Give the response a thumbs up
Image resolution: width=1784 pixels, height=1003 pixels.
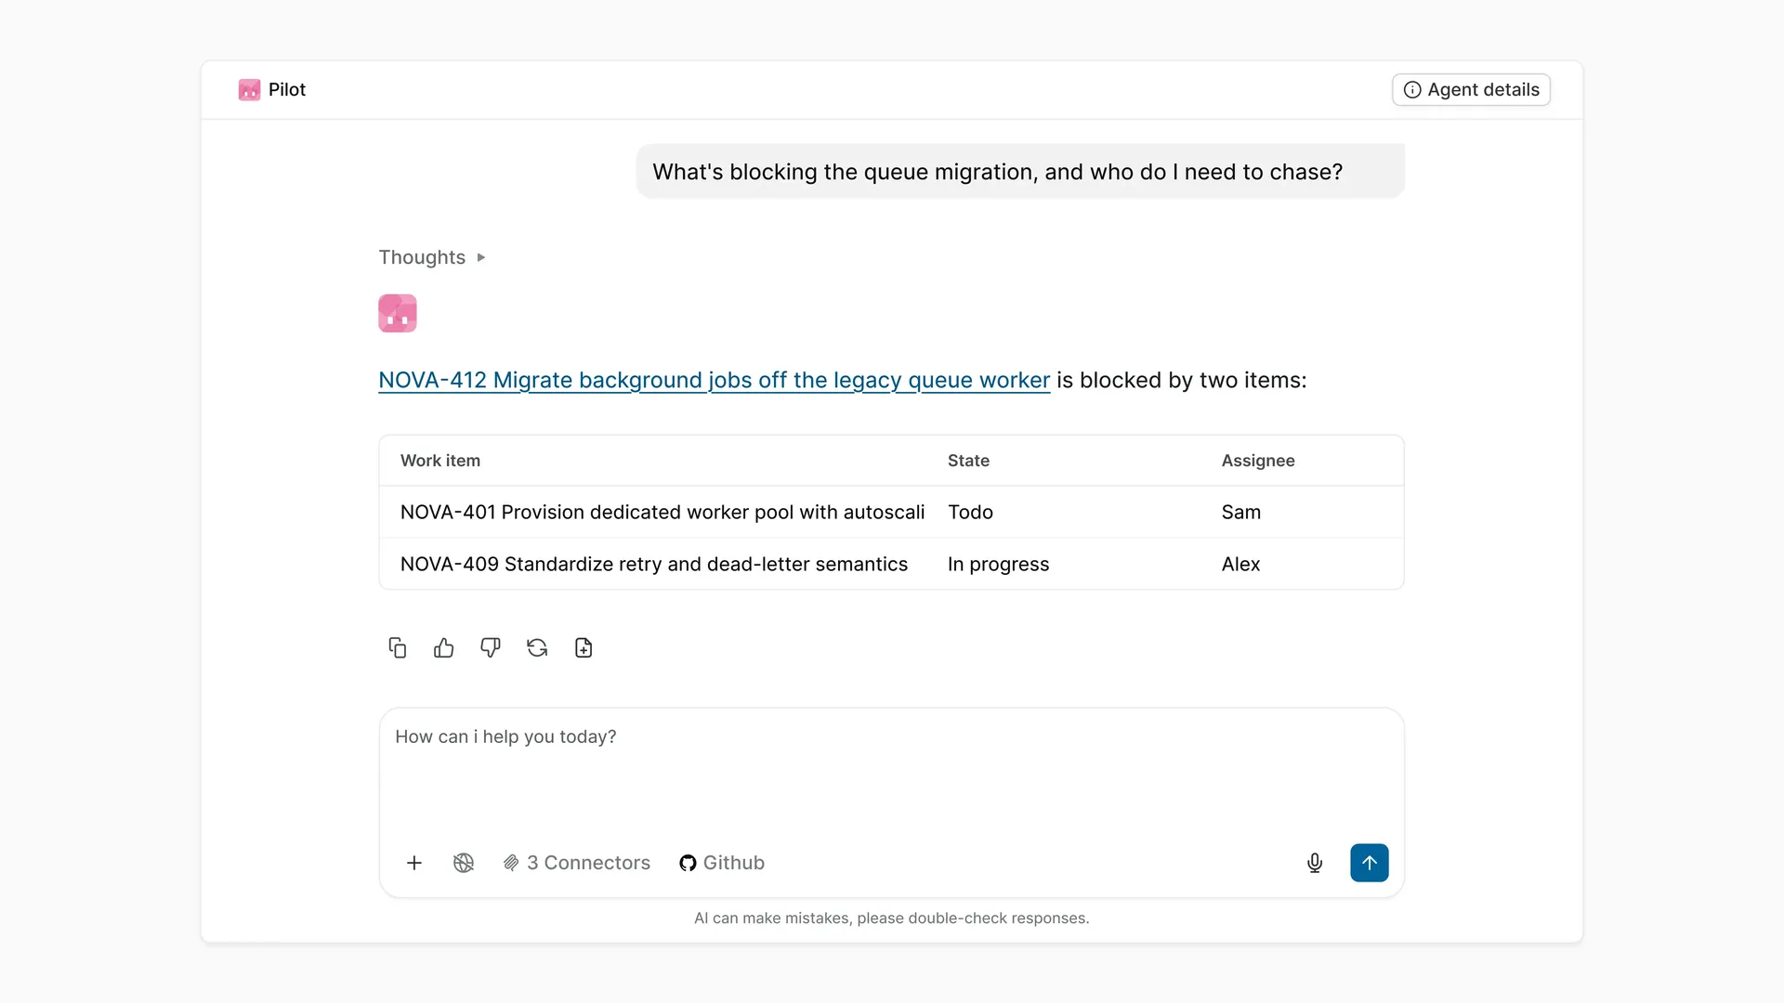click(443, 647)
